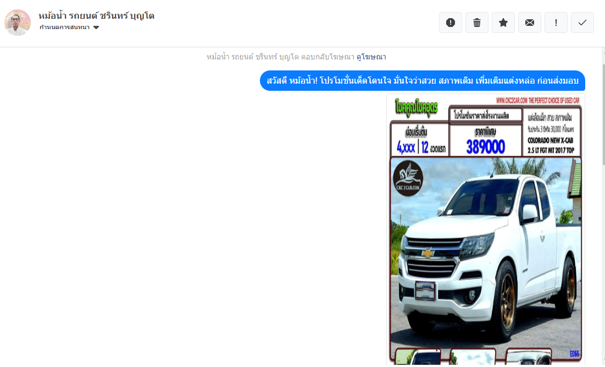This screenshot has width=605, height=367.
Task: Open the profile picture of หม้อน้ำ รถยนต์
Action: tap(18, 23)
